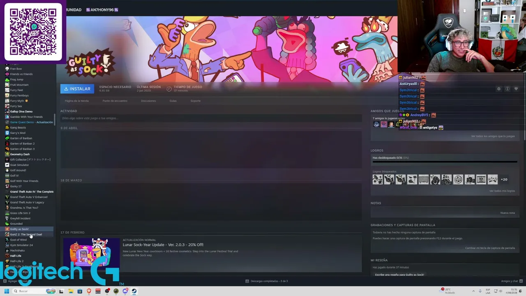Click Escribe una reseña para Guilty as Sock!
Viewport: 526px width, 296px height.
point(399,275)
